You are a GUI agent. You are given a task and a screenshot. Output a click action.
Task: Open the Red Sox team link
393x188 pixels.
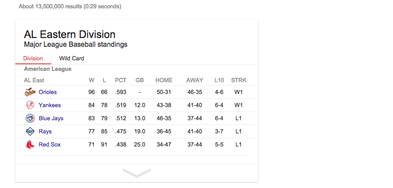tap(50, 145)
